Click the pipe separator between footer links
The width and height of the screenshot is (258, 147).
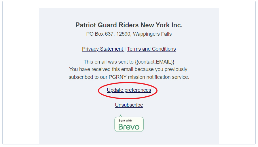pos(125,49)
